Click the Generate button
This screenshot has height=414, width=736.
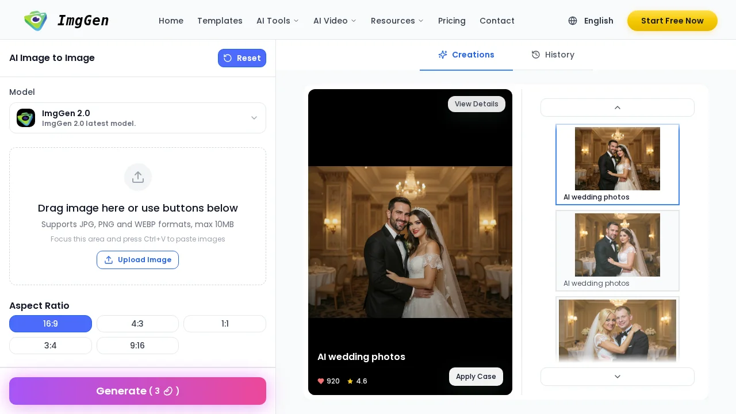click(137, 391)
